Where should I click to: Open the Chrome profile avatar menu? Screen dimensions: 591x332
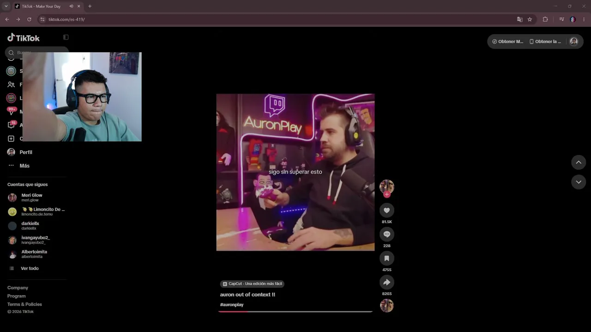click(573, 19)
